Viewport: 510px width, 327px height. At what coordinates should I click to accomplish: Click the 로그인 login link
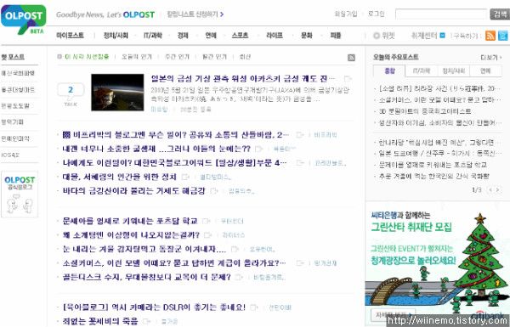377,14
